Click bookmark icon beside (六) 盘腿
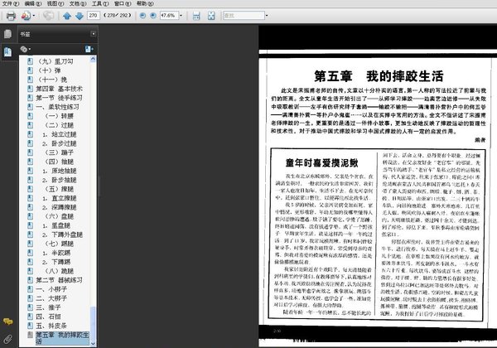Screen dimensions: 497x348 click(30, 216)
